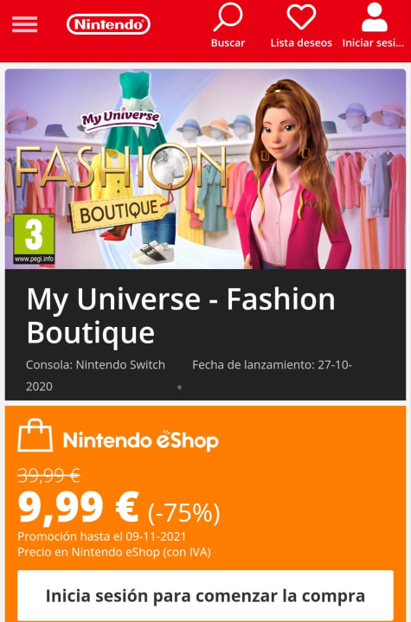Select the Buscar label
Image resolution: width=411 pixels, height=622 pixels.
pyautogui.click(x=228, y=43)
